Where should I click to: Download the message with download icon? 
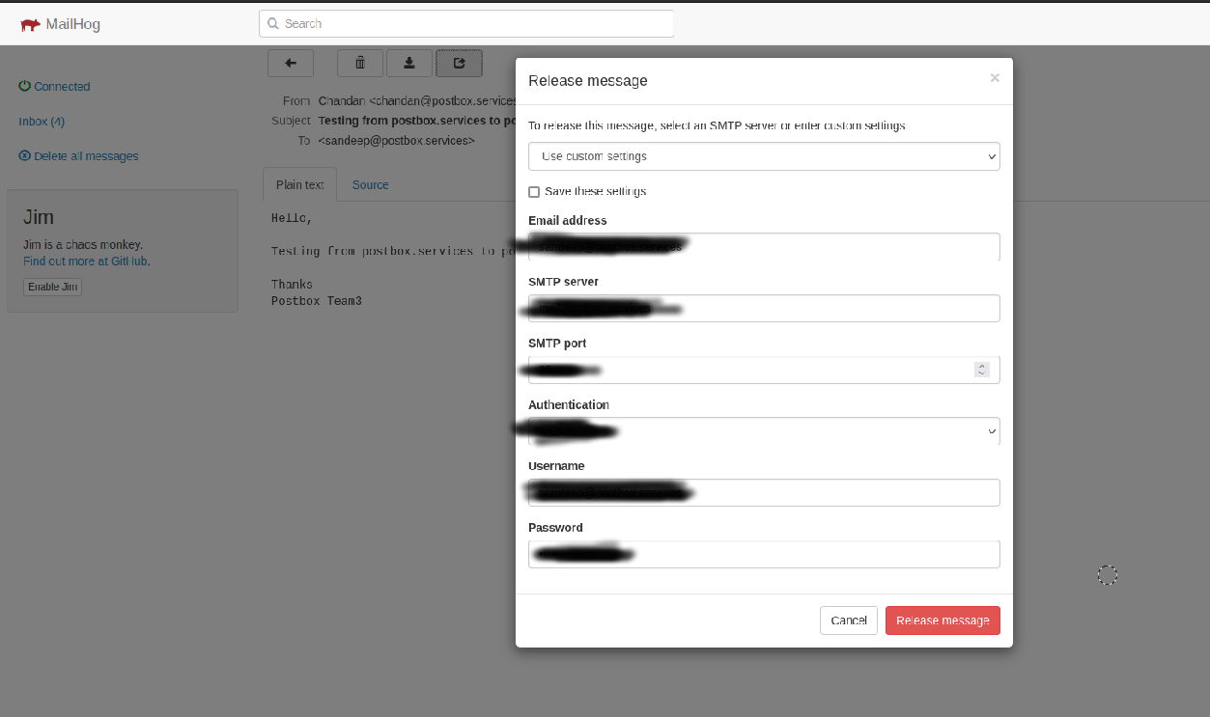coord(409,63)
